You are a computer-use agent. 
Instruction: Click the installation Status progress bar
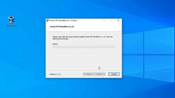84,47
